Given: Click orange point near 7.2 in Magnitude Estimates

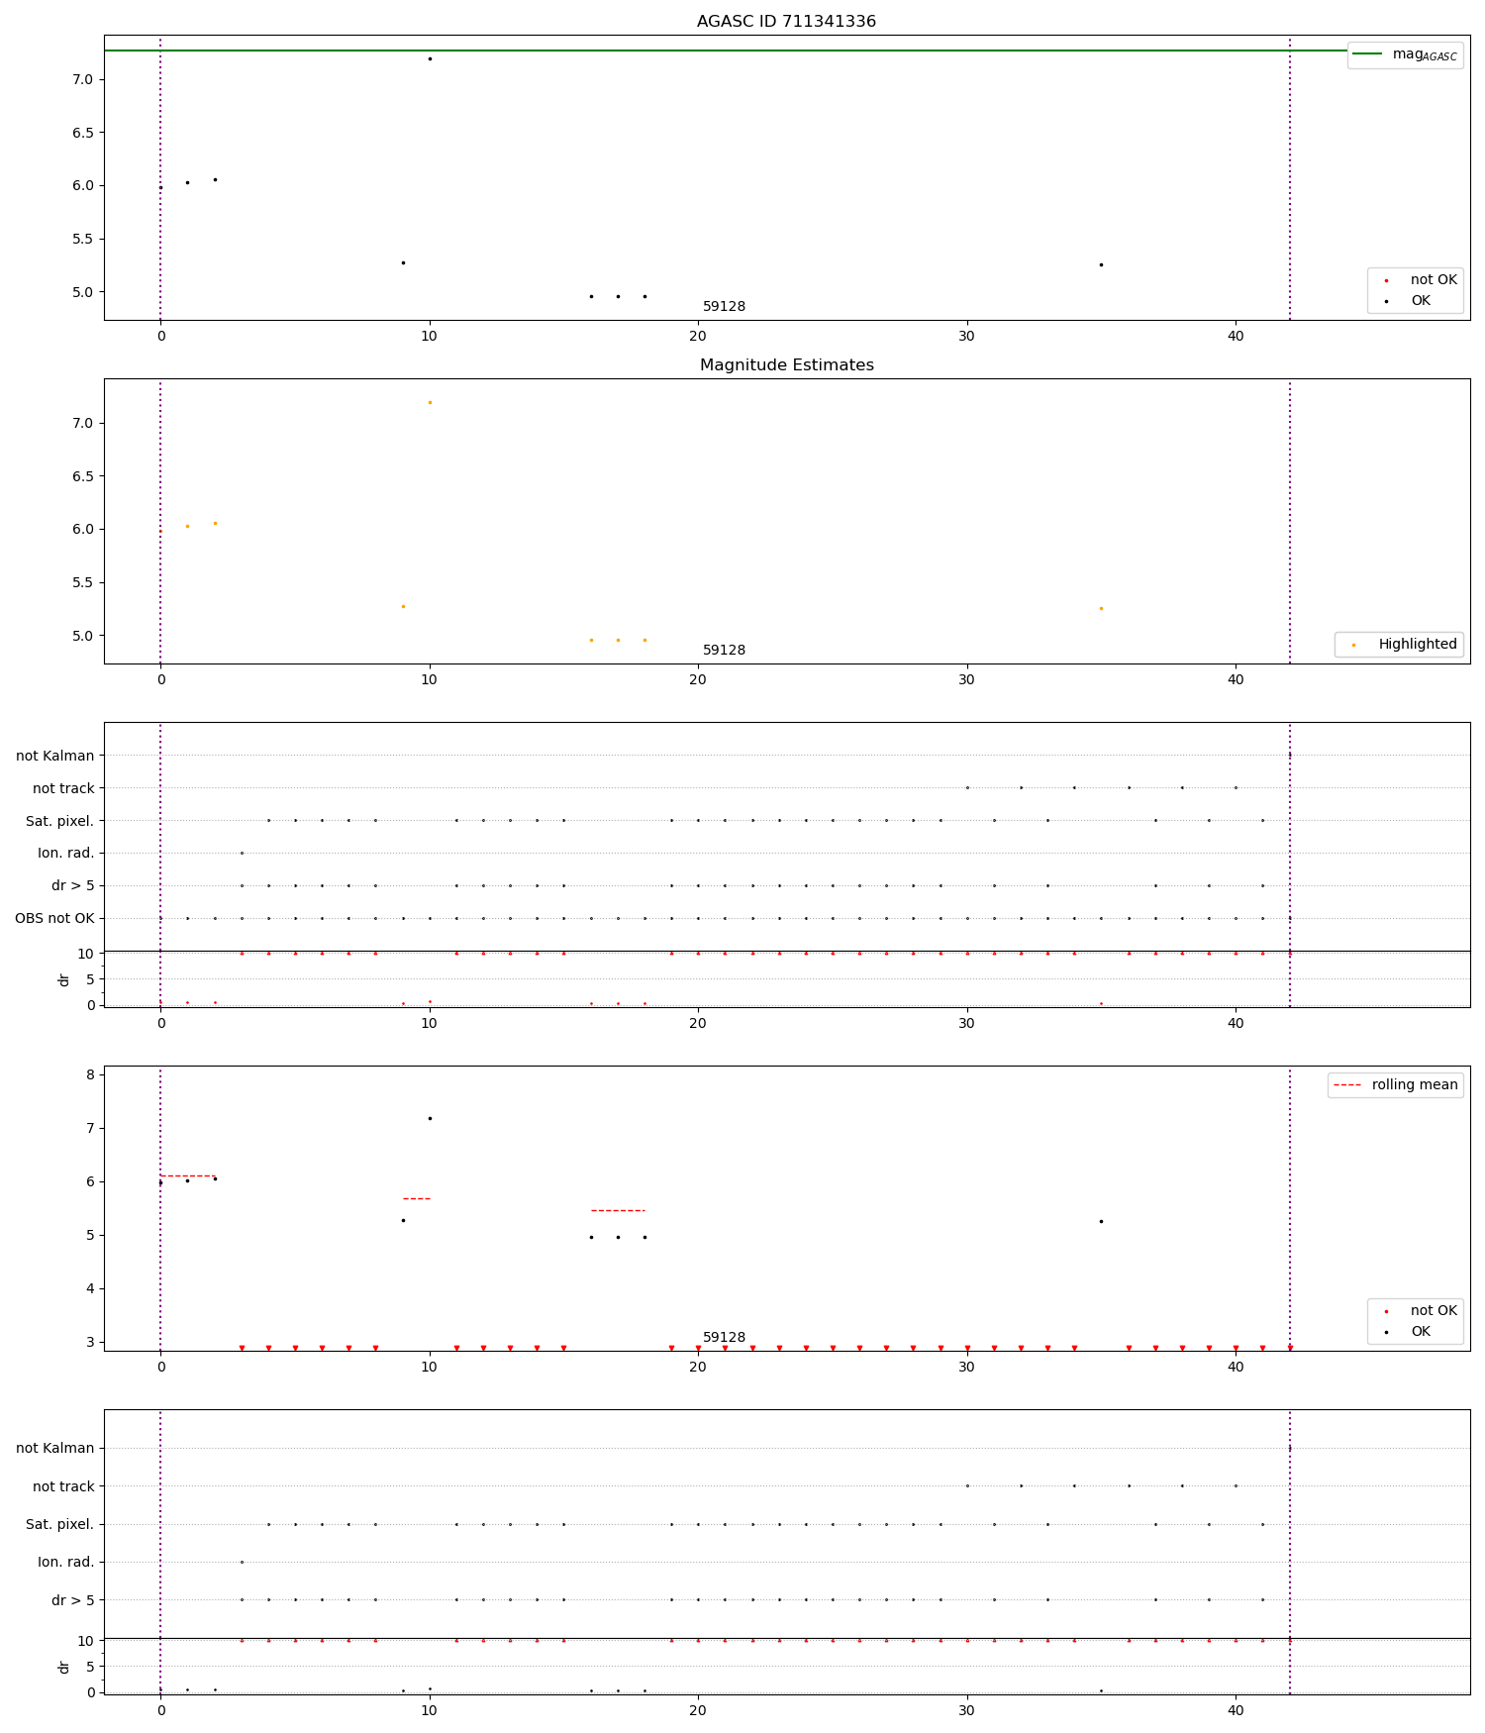Looking at the screenshot, I should tap(430, 402).
